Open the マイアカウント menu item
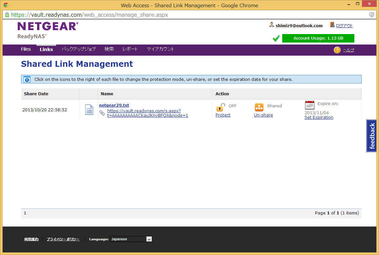Image resolution: width=379 pixels, height=255 pixels. 160,49
